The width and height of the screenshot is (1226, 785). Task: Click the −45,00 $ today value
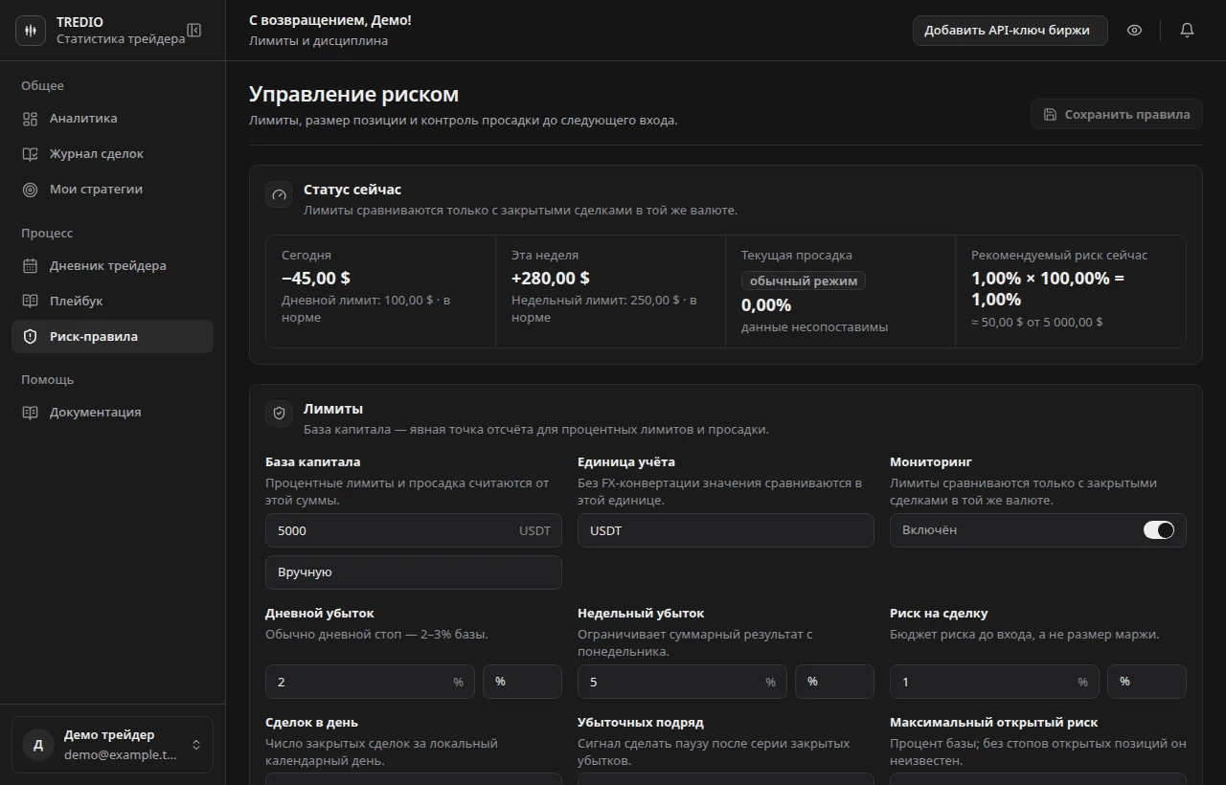(x=316, y=278)
